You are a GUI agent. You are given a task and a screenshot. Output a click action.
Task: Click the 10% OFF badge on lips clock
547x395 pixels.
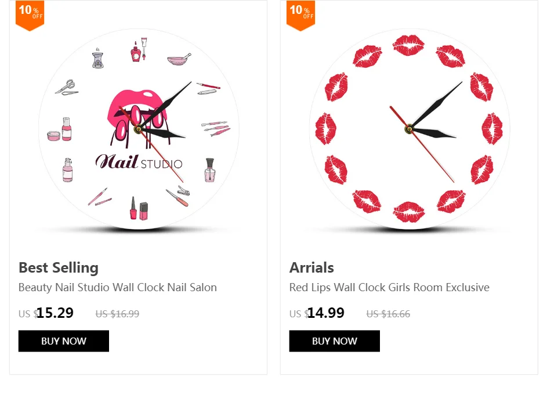tap(300, 15)
